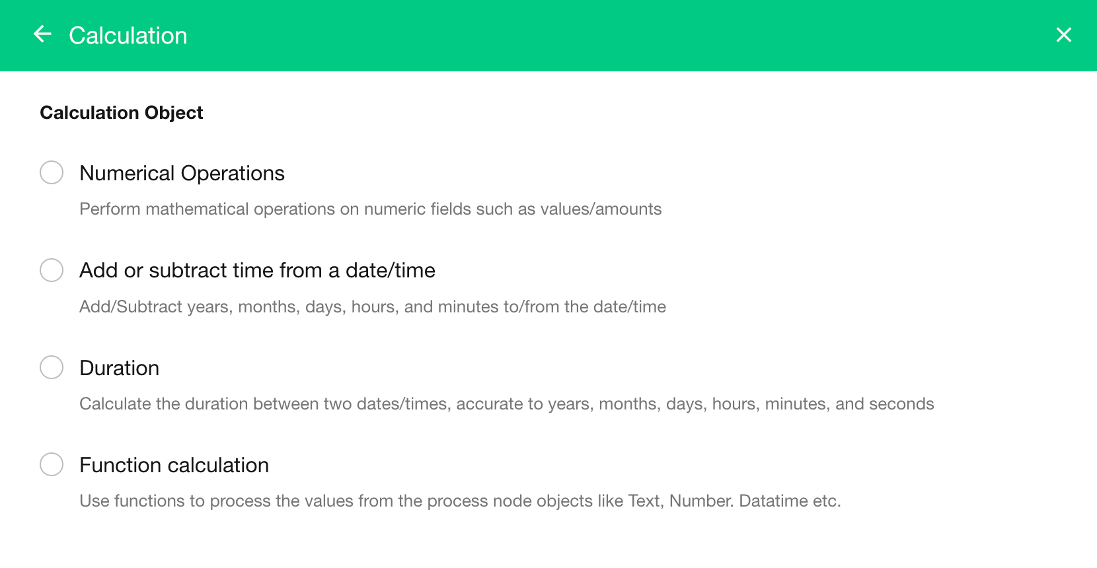Click "Datatime etc." in the Function calculation description
The width and height of the screenshot is (1097, 568).
pos(790,501)
